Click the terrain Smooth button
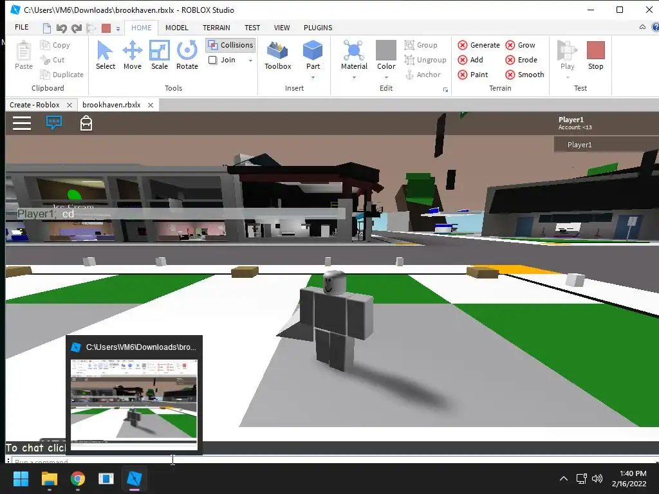Viewport: 659px width, 494px height. coord(524,75)
